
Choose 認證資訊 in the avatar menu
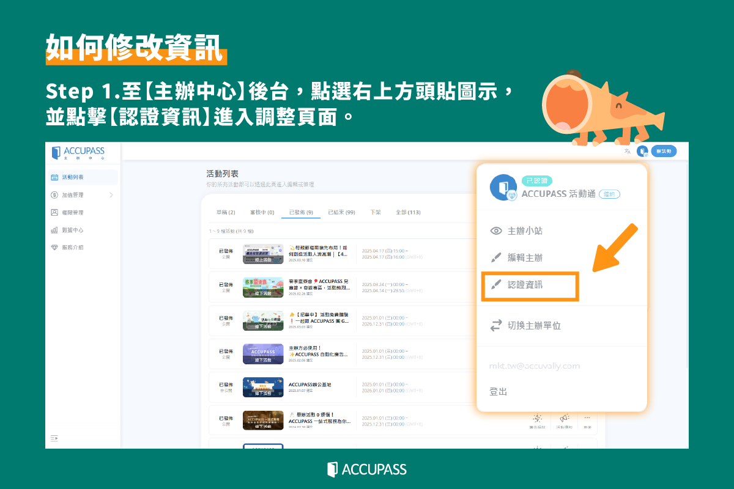click(x=530, y=285)
